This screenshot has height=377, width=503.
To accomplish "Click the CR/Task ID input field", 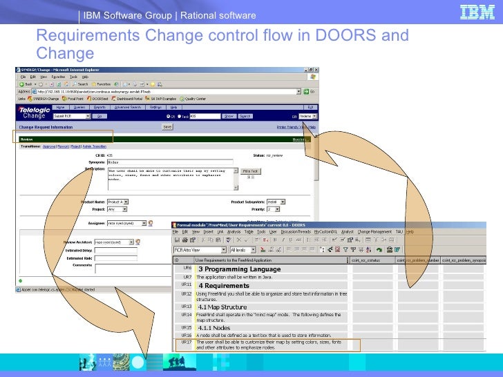I will point(205,116).
